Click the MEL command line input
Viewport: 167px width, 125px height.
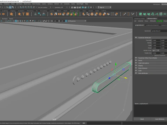104,123
